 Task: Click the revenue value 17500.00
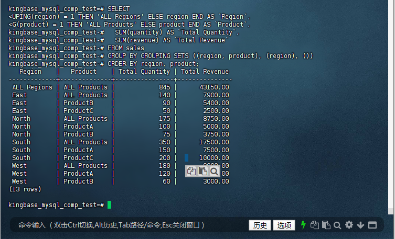(x=214, y=142)
